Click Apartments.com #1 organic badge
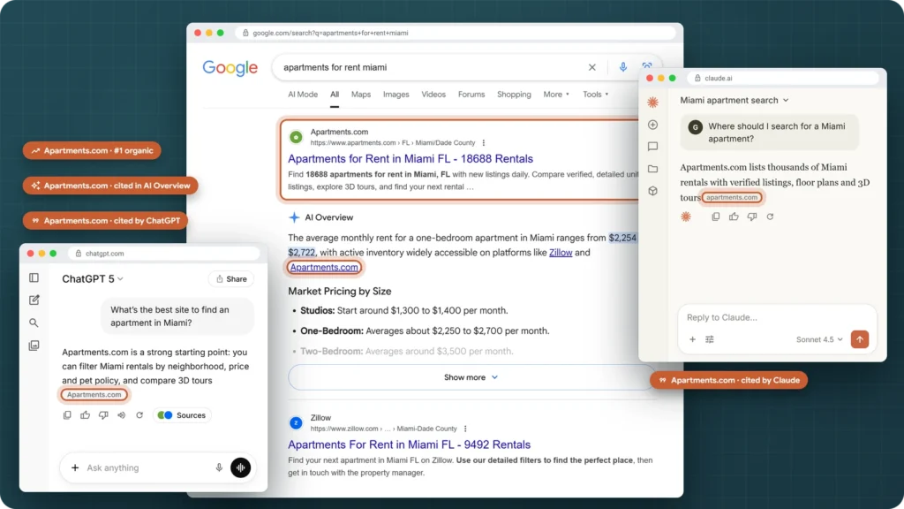 (92, 150)
